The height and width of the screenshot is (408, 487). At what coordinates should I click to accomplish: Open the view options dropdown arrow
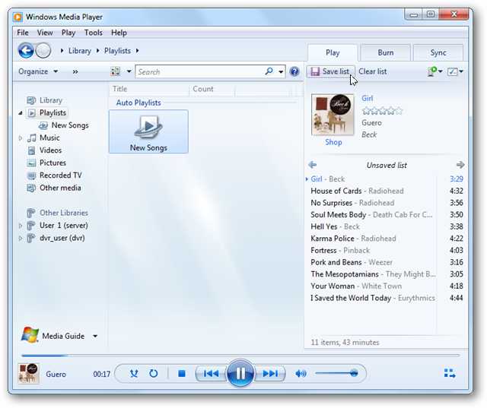(x=129, y=71)
